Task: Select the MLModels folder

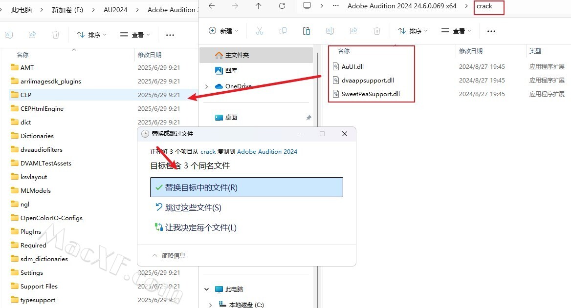Action: click(x=31, y=190)
